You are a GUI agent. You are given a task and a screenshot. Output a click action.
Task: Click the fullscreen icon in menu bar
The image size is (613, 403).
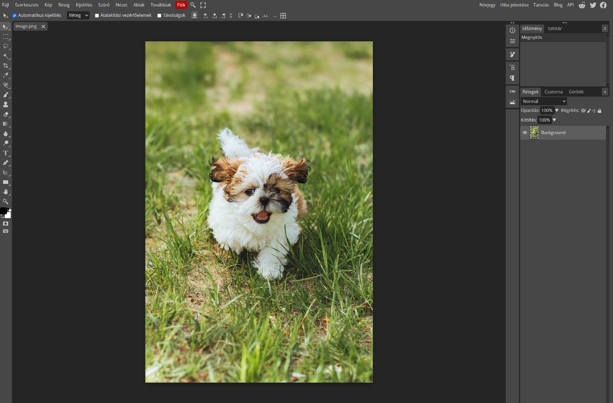pyautogui.click(x=203, y=5)
